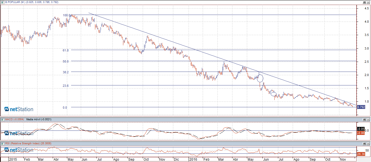Click the 2.0 price axis label
Viewport: 371px width, 162px height.
367,75
